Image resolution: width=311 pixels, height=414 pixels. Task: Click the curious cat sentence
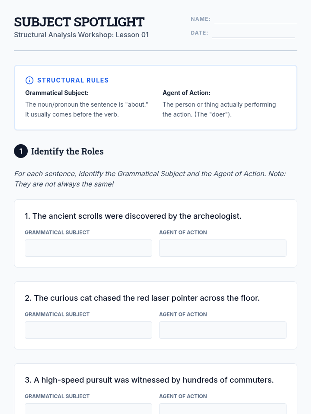142,298
